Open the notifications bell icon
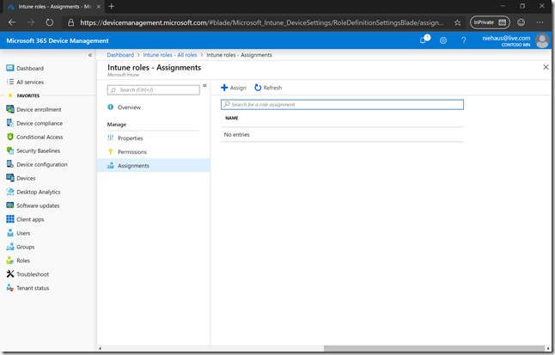 click(424, 40)
